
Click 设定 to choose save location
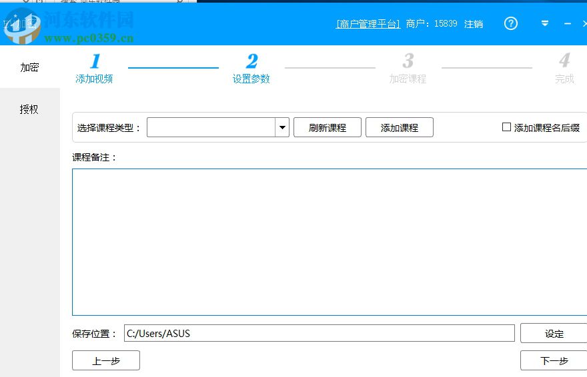554,334
